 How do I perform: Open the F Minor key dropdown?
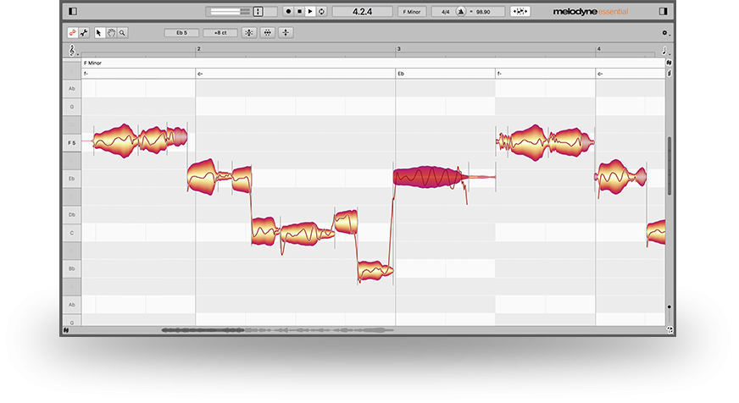413,12
